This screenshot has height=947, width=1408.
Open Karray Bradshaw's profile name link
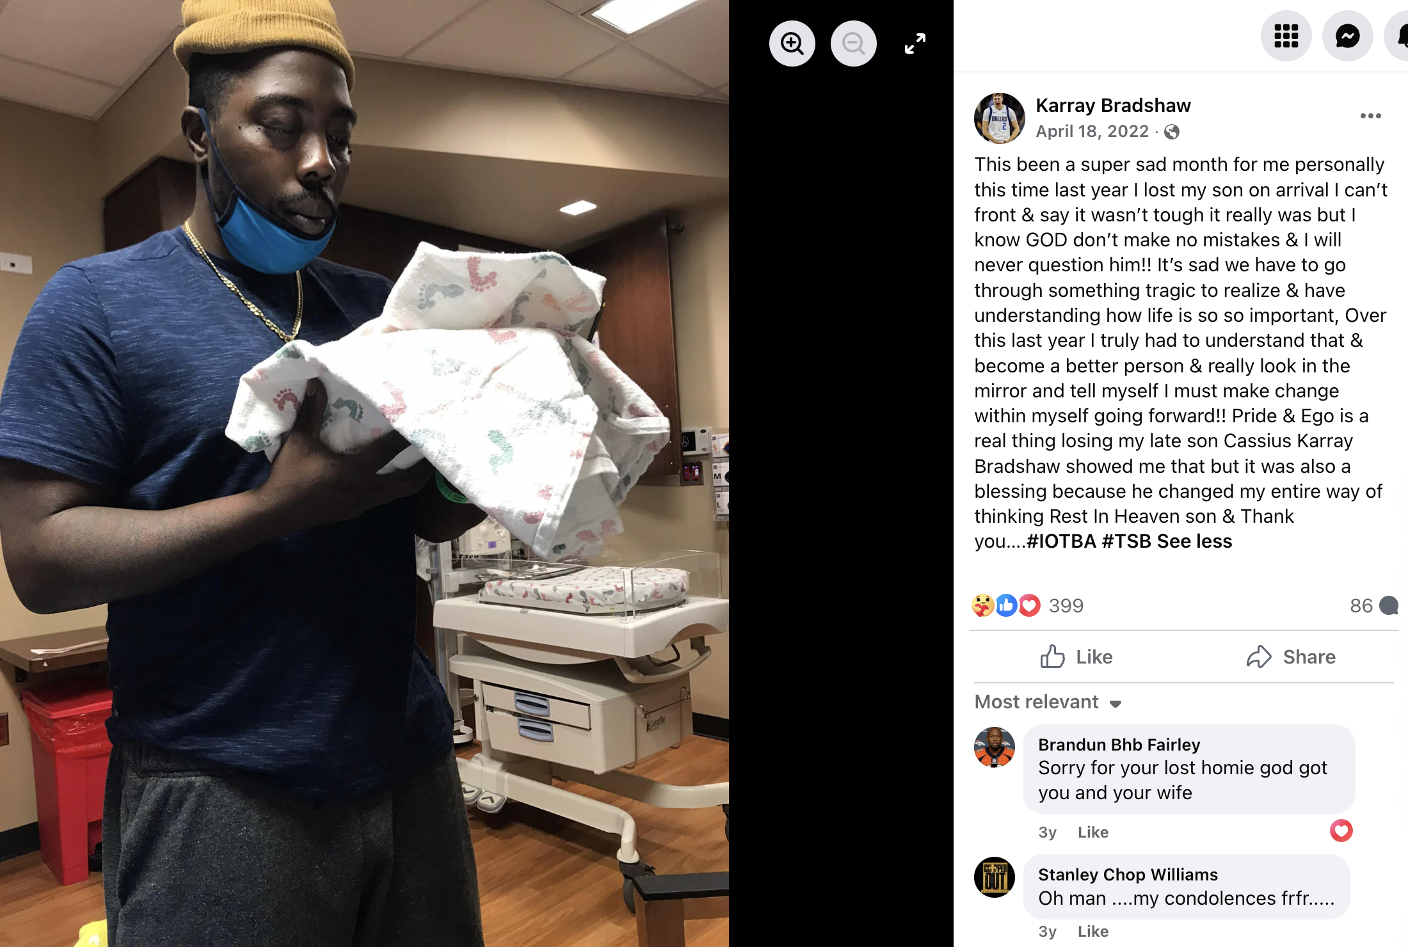(1113, 106)
